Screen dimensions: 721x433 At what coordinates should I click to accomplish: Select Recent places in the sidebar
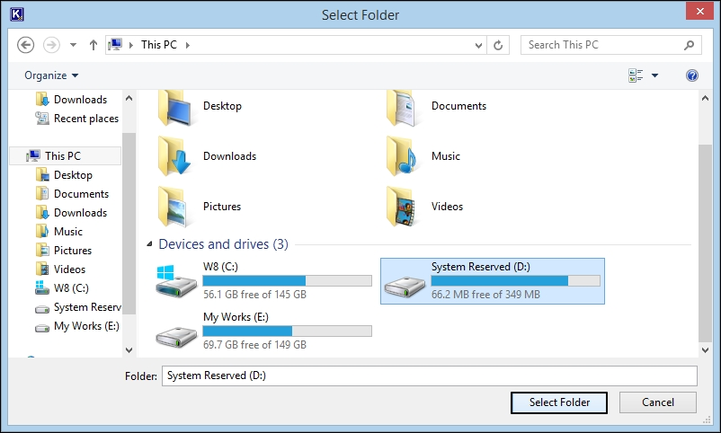coord(77,119)
